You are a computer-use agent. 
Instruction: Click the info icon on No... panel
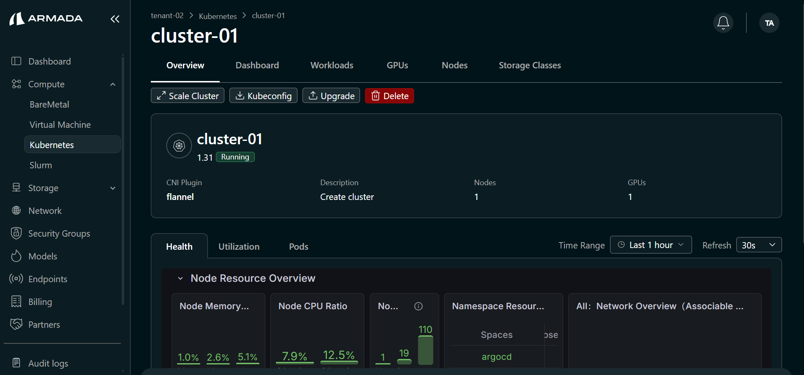click(x=418, y=306)
